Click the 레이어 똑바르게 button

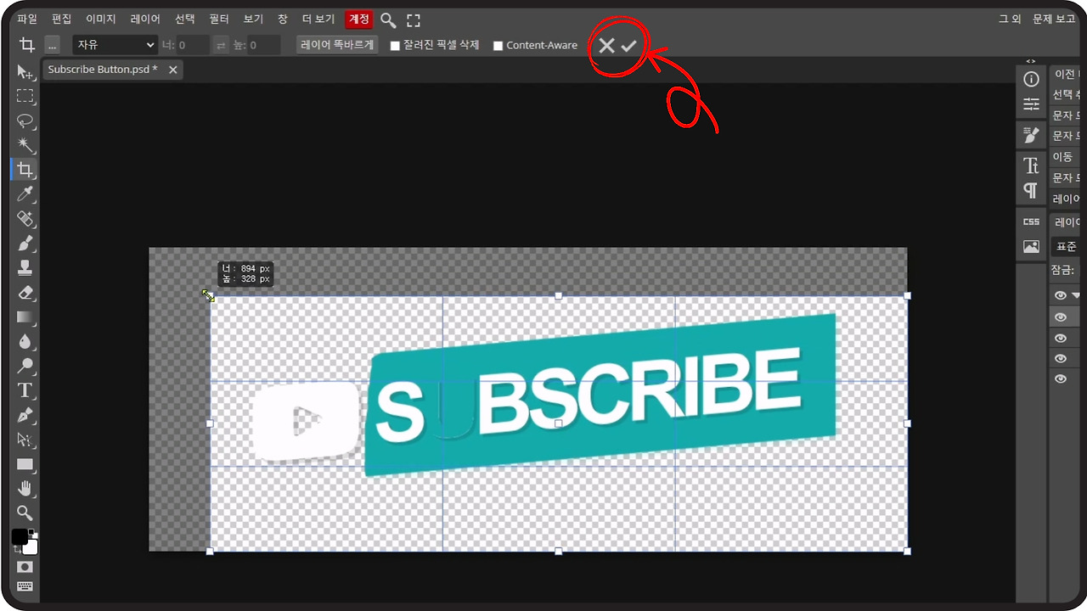click(x=337, y=45)
